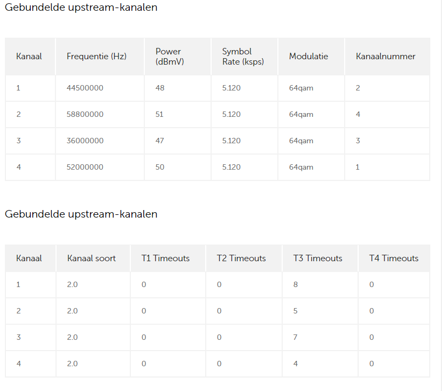Image resolution: width=447 pixels, height=391 pixels.
Task: Select power value 47 in channel 3
Action: point(159,141)
